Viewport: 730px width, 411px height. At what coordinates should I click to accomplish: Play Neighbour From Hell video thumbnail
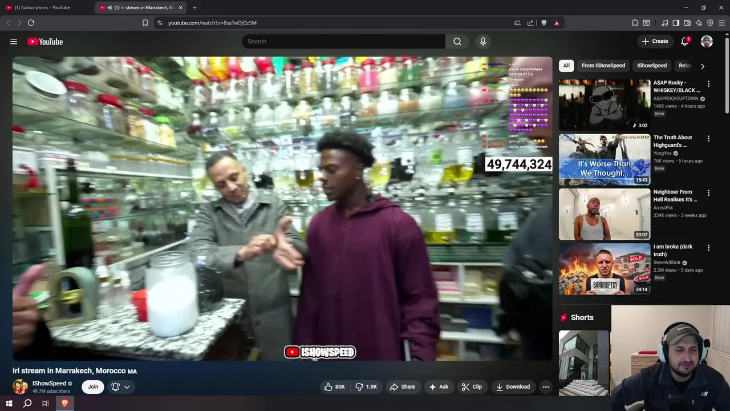[x=605, y=214]
